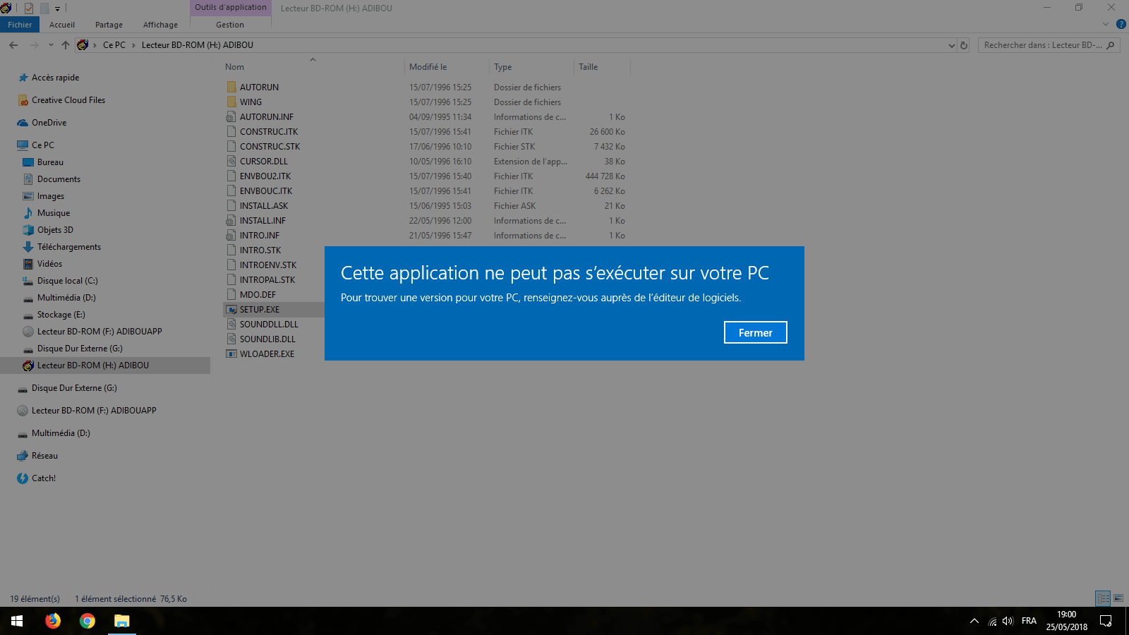
Task: Select the MDO.DEF file icon
Action: click(231, 295)
